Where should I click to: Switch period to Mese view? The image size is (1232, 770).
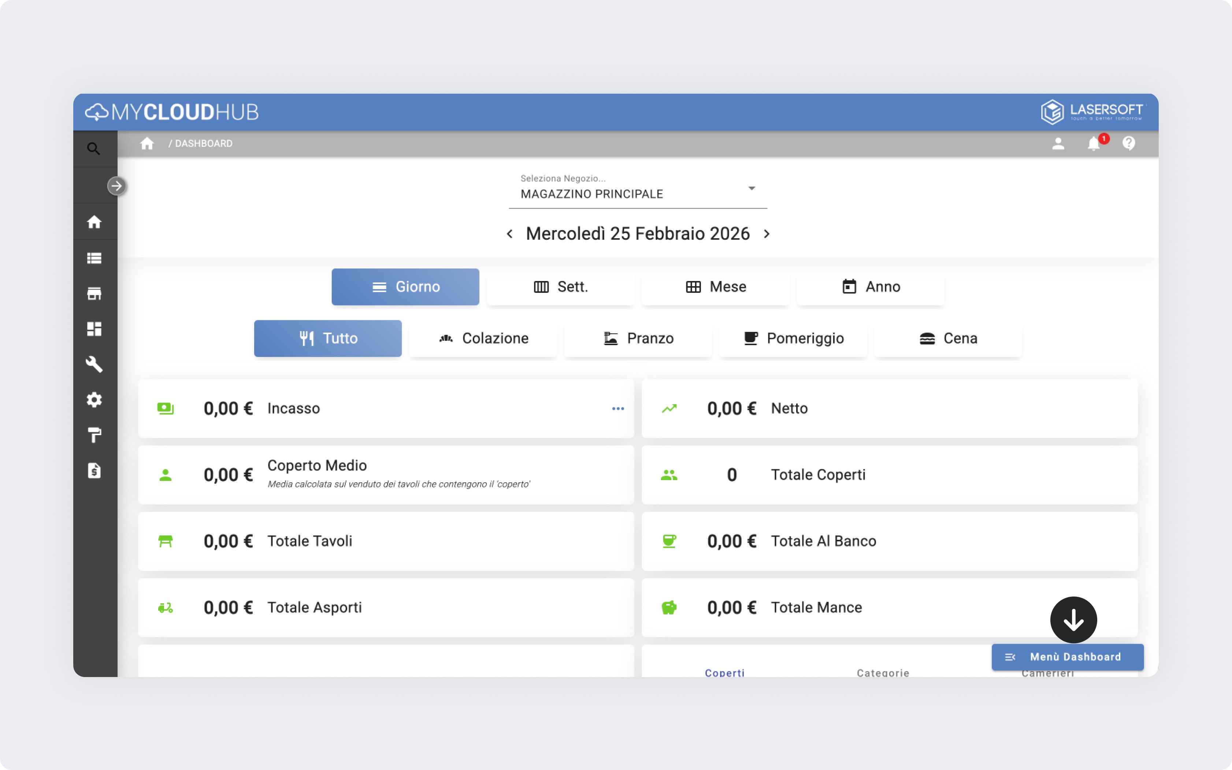[715, 287]
